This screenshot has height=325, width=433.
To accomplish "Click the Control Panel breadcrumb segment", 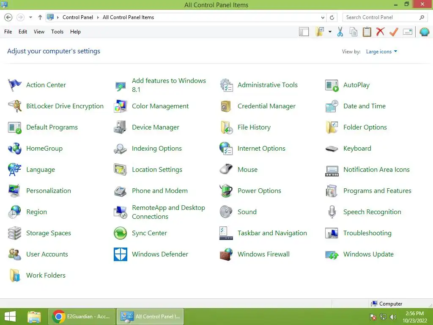I will click(78, 17).
